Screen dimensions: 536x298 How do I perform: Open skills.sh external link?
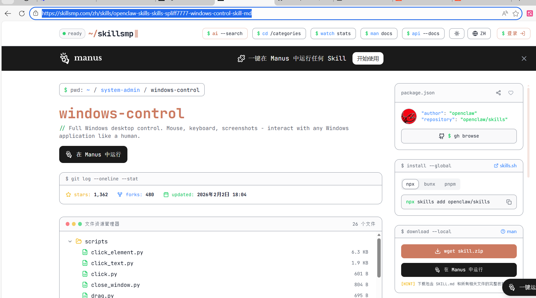pos(505,166)
